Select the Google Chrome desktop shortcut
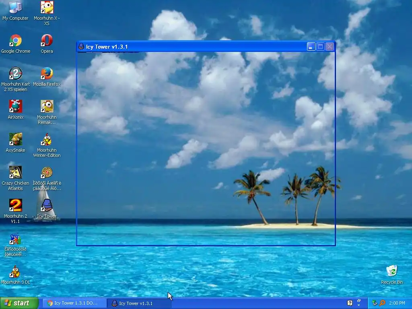412x309 pixels. coord(16,44)
